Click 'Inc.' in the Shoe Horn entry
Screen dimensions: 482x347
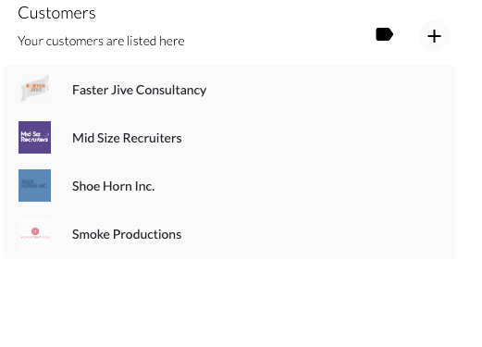pyautogui.click(x=144, y=186)
